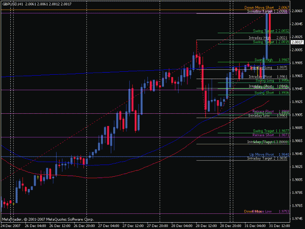Select the 1.9845 price scale value

pyautogui.click(x=297, y=154)
